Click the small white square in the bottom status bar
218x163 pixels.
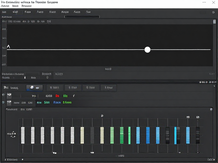(22, 160)
